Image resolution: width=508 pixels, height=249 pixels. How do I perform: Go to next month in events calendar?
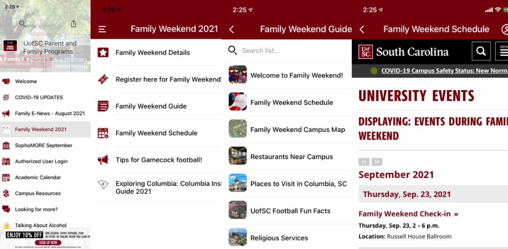tap(377, 162)
